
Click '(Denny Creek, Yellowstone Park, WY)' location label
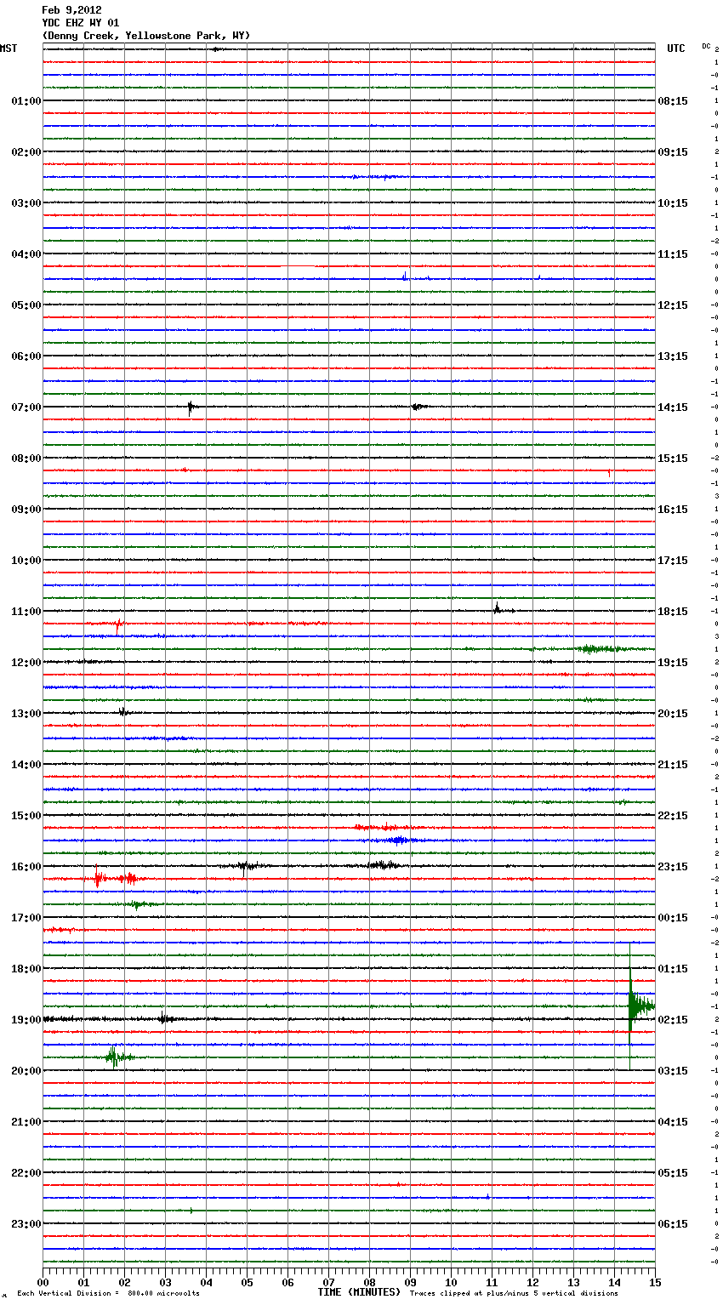point(145,36)
